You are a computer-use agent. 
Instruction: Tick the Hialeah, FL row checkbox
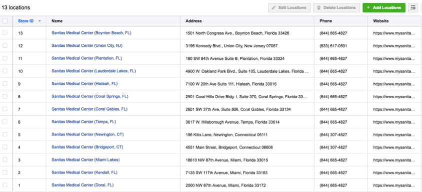[5, 83]
